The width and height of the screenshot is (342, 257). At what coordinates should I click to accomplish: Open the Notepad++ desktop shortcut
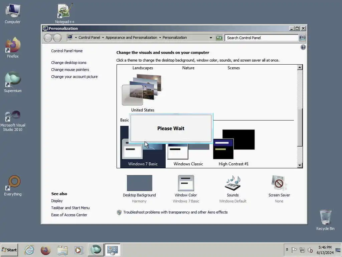[x=64, y=14]
